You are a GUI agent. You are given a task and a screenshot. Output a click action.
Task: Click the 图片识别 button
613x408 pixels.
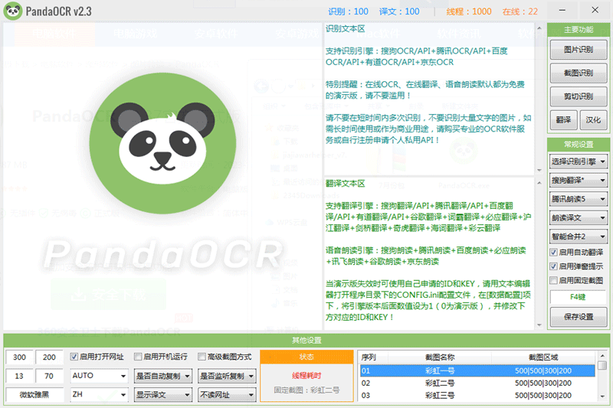coord(579,50)
